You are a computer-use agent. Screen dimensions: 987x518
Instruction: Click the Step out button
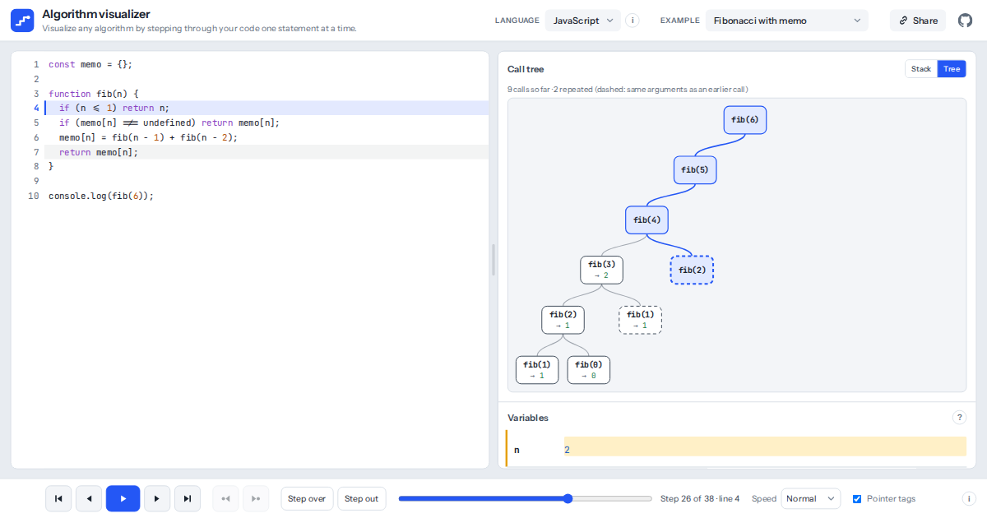click(362, 498)
